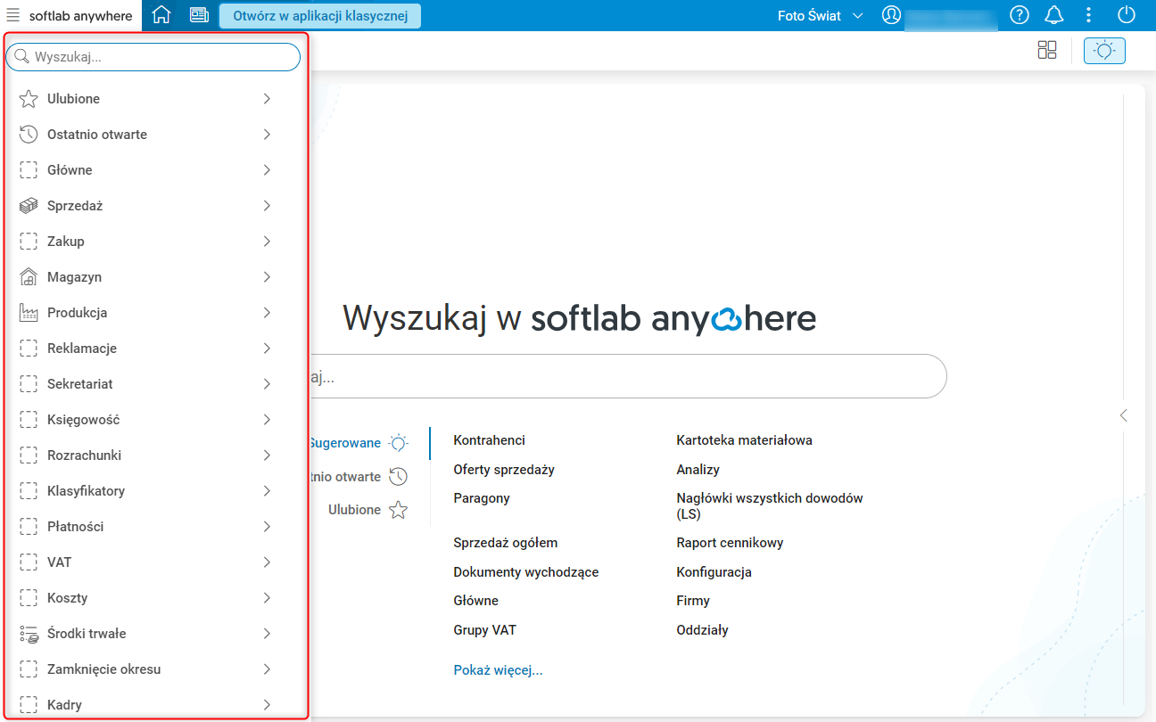Screen dimensions: 1156x722
Task: Expand the Ostatnio otwarte chevron
Action: pyautogui.click(x=267, y=135)
